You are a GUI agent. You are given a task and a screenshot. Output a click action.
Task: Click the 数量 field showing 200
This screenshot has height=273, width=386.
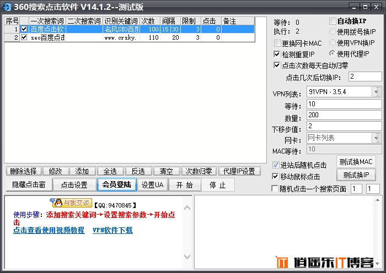tap(344, 115)
